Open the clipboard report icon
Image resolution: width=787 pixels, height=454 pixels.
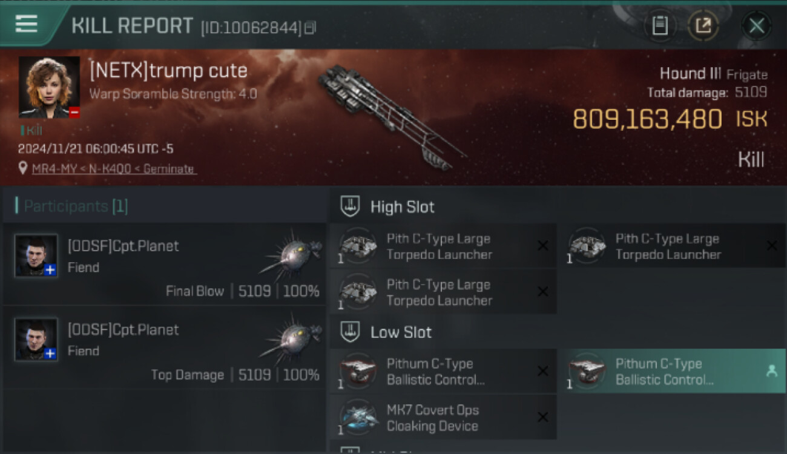pyautogui.click(x=660, y=25)
